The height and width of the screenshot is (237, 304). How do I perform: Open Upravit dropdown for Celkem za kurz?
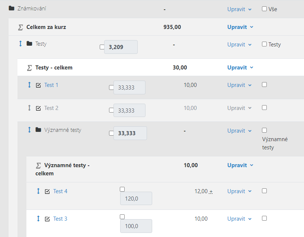(x=240, y=27)
